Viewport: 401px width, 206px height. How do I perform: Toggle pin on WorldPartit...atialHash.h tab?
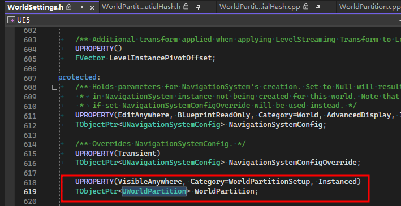coord(198,7)
